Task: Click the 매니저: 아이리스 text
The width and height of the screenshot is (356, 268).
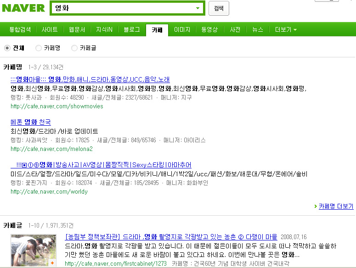Action: point(185,140)
